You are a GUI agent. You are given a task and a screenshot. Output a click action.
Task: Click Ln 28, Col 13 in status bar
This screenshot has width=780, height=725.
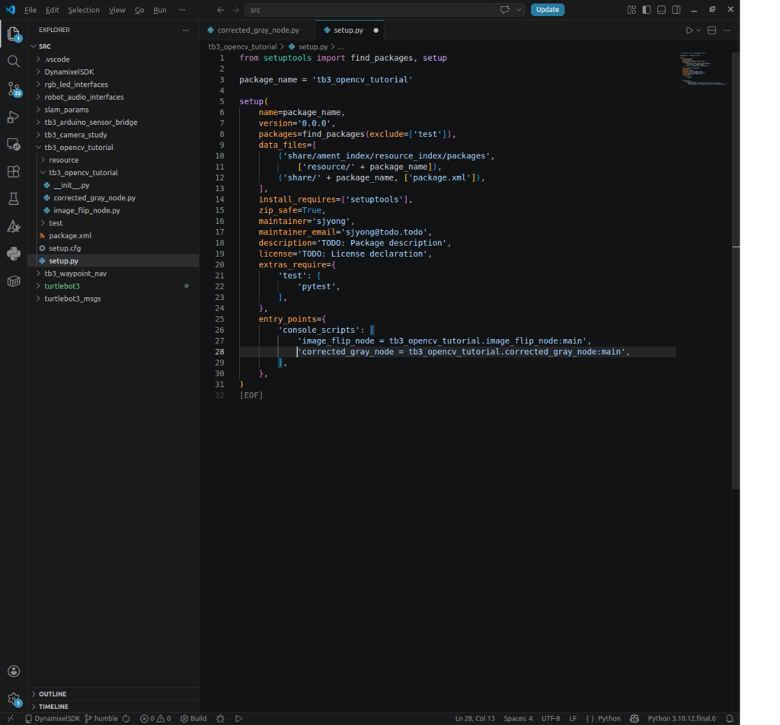(475, 719)
